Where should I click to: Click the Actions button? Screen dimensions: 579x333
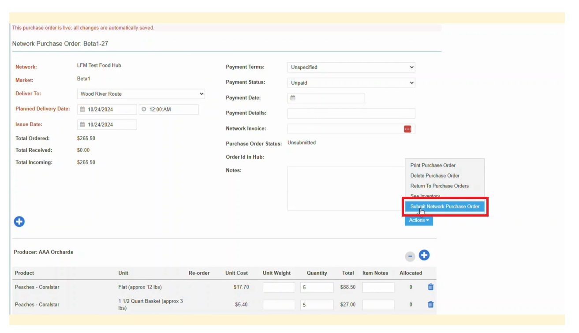click(x=418, y=220)
